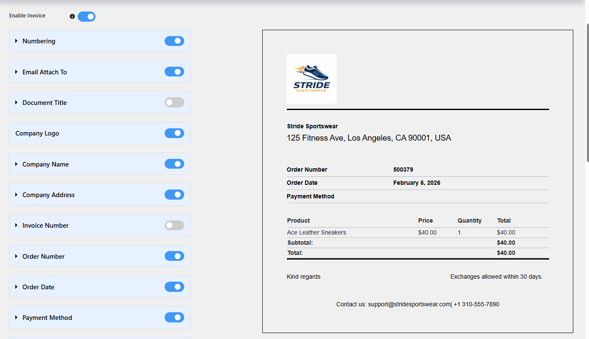Click the Payment Method label in the preview

pos(311,196)
